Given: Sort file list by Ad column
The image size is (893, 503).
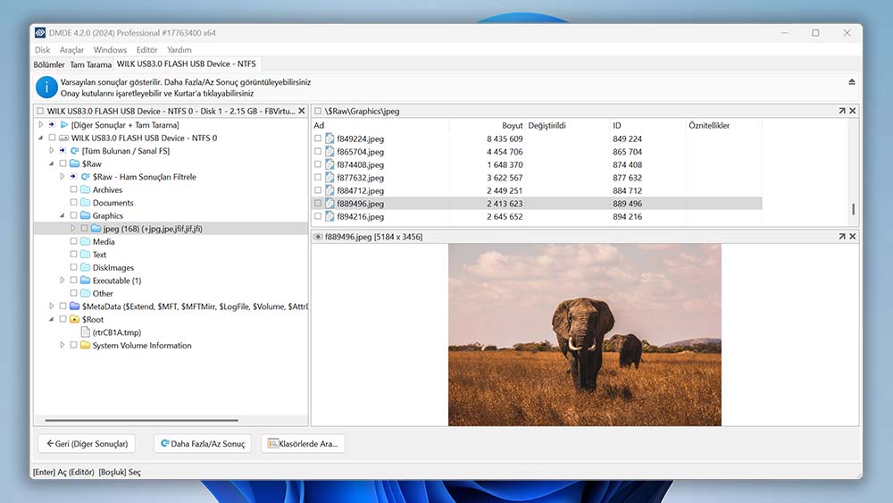Looking at the screenshot, I should (x=319, y=125).
